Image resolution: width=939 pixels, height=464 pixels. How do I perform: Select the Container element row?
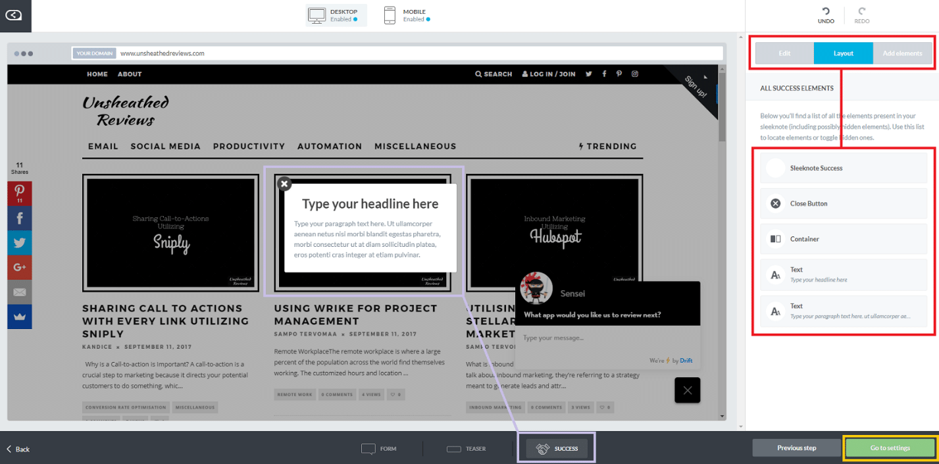pos(844,239)
